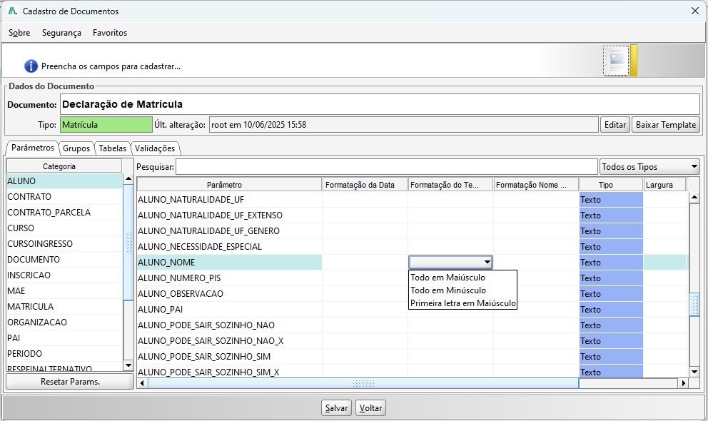Screen dimensions: 708x421
Task: Click the Parâmetro column header
Action: 229,185
